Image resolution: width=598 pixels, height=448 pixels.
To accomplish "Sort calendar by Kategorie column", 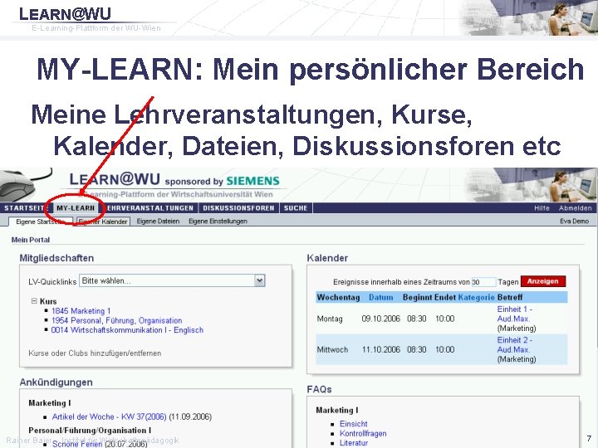I will [476, 297].
